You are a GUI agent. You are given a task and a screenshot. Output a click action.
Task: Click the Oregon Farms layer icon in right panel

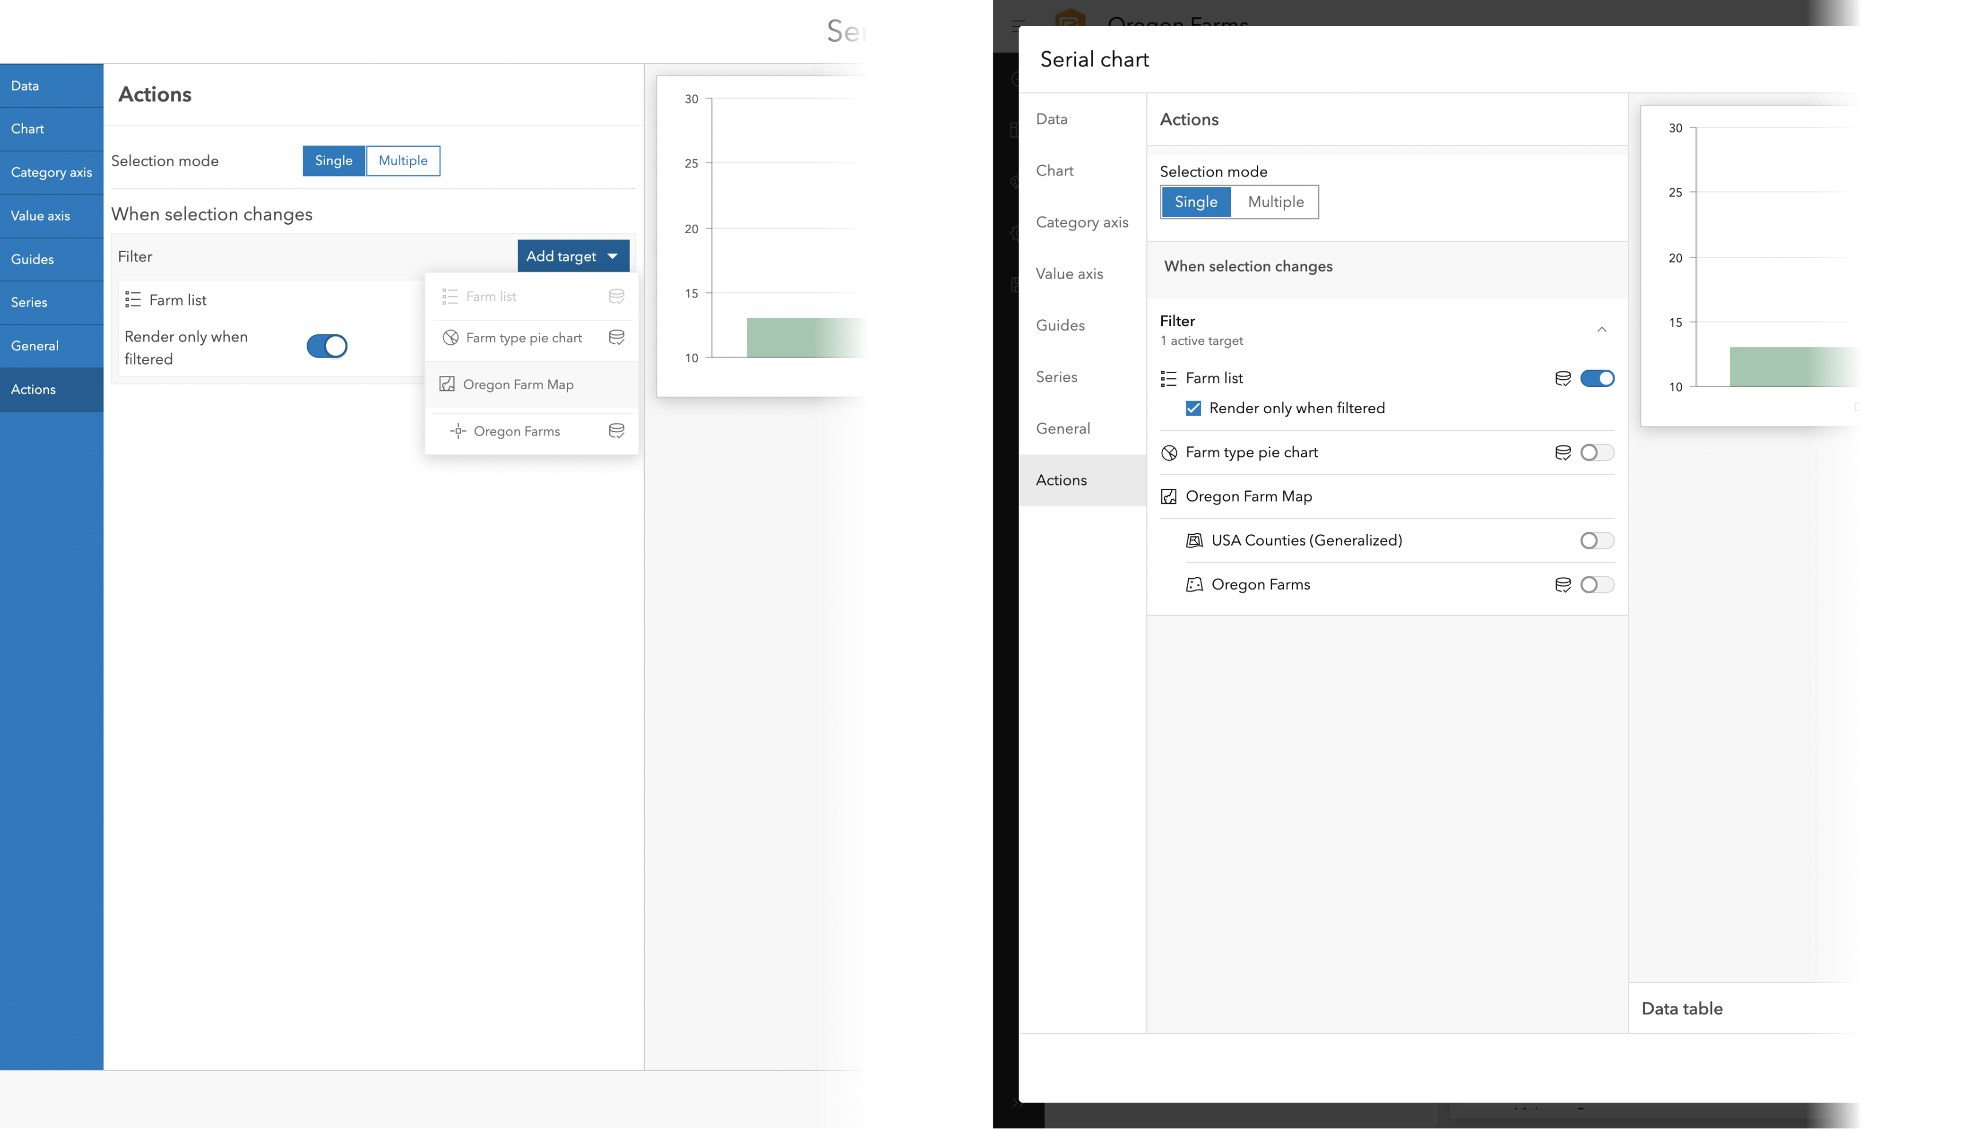pos(1194,585)
